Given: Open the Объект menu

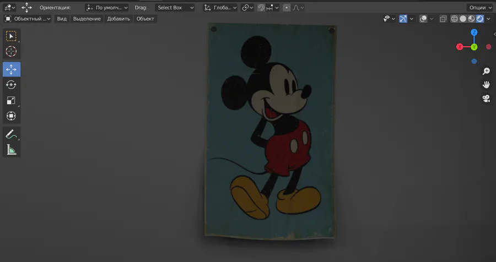Looking at the screenshot, I should pyautogui.click(x=145, y=19).
